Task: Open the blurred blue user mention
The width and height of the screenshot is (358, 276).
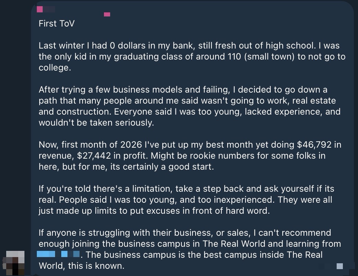Action: 59,255
